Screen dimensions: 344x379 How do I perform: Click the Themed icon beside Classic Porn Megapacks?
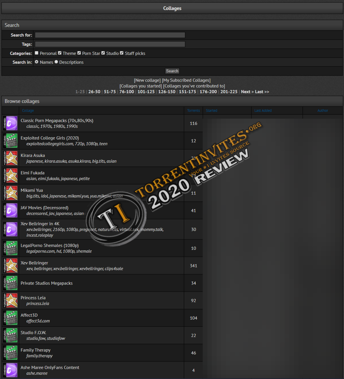10,123
